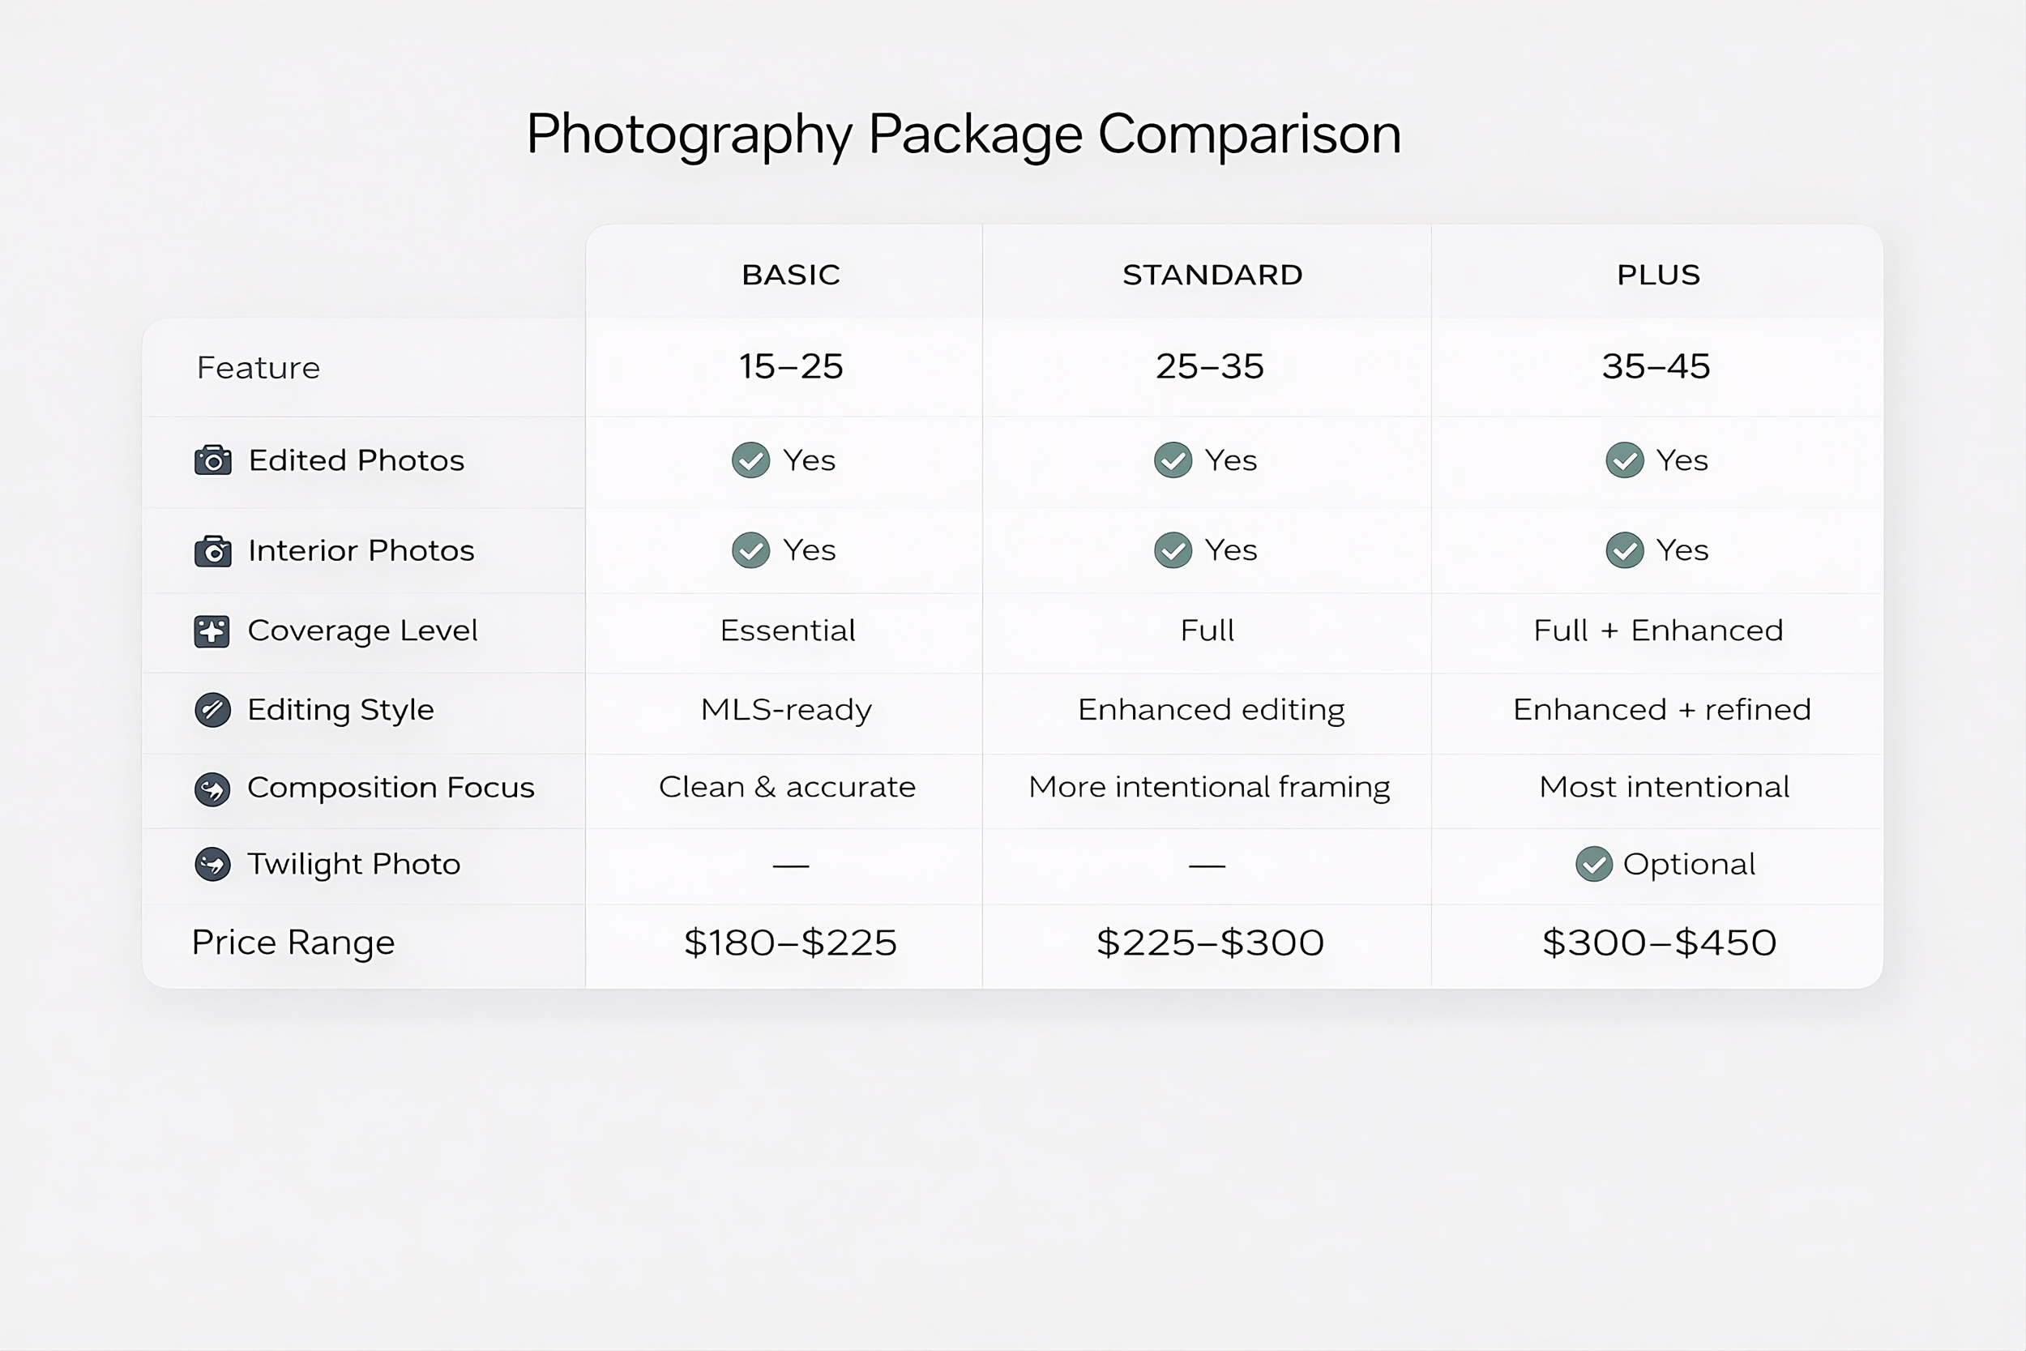
Task: Click the Photography Package Comparison title
Action: pos(963,135)
